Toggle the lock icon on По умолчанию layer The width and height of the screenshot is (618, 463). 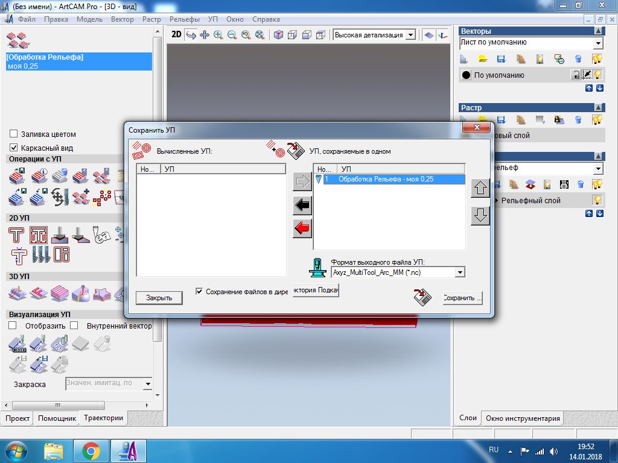[576, 74]
